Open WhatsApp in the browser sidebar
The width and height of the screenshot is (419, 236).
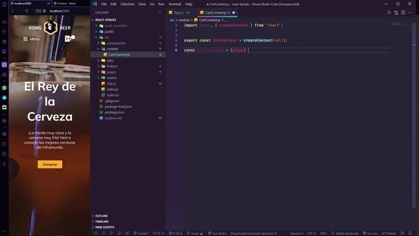5,88
